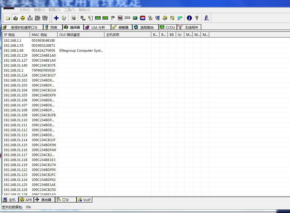Open the 文件(F) menu
Image resolution: width=290 pixels, height=213 pixels.
coord(25,10)
